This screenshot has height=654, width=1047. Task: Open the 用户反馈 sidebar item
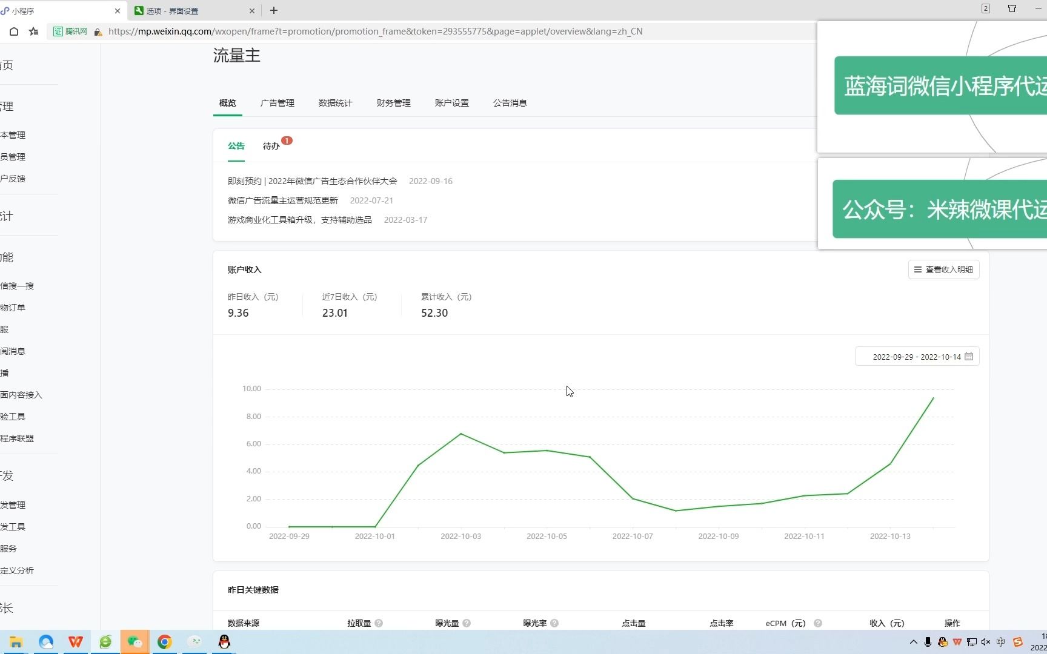(13, 179)
